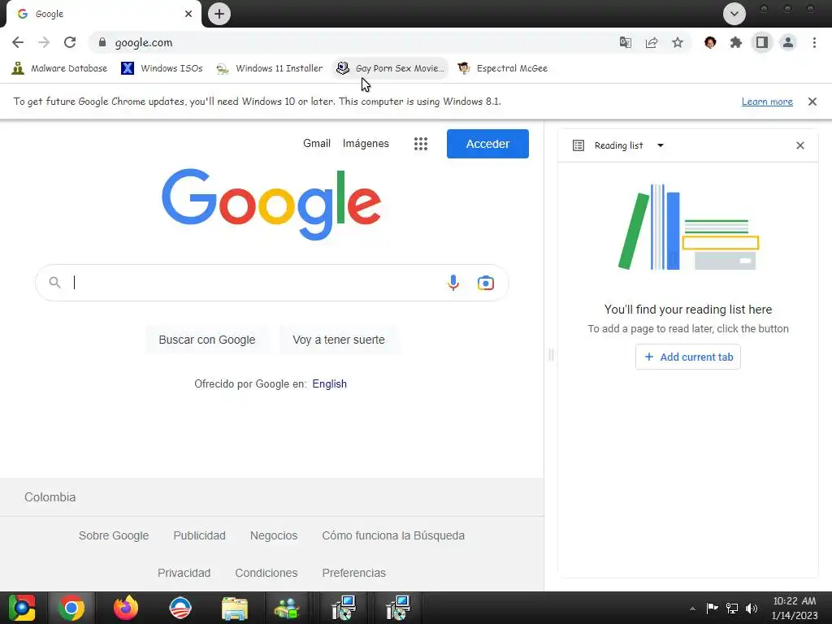Click the Learn more link
The width and height of the screenshot is (832, 624).
click(x=767, y=102)
